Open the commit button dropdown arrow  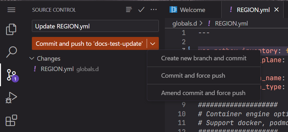tap(153, 44)
